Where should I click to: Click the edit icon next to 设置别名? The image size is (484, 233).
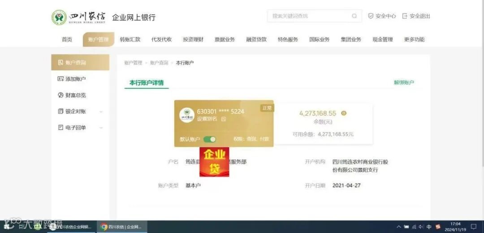click(224, 119)
